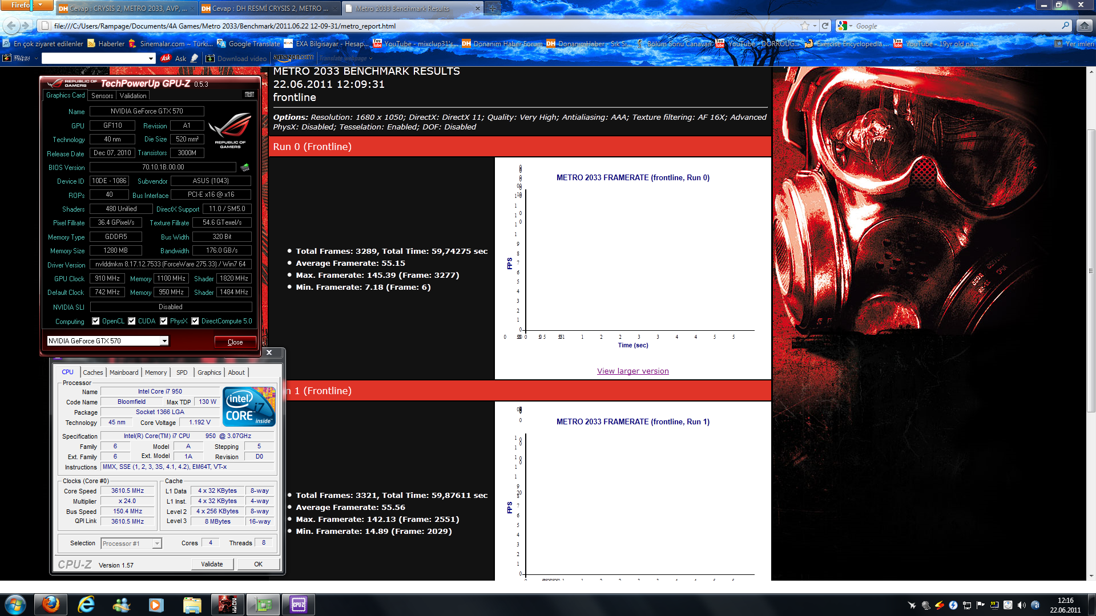Switch to the GPU-Z taskbar icon
The height and width of the screenshot is (616, 1096).
click(263, 605)
